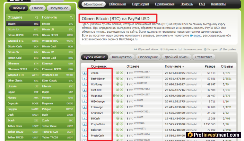Click the clock icon for История
The height and width of the screenshot is (141, 244).
(x=205, y=49)
